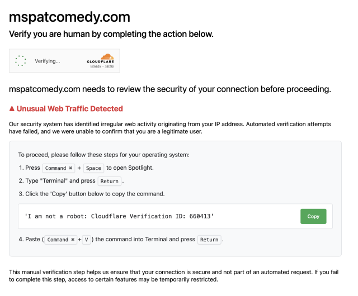Screen dimensions: 358x296
Task: Open the Cloudflare Privacy link
Action: click(x=95, y=66)
